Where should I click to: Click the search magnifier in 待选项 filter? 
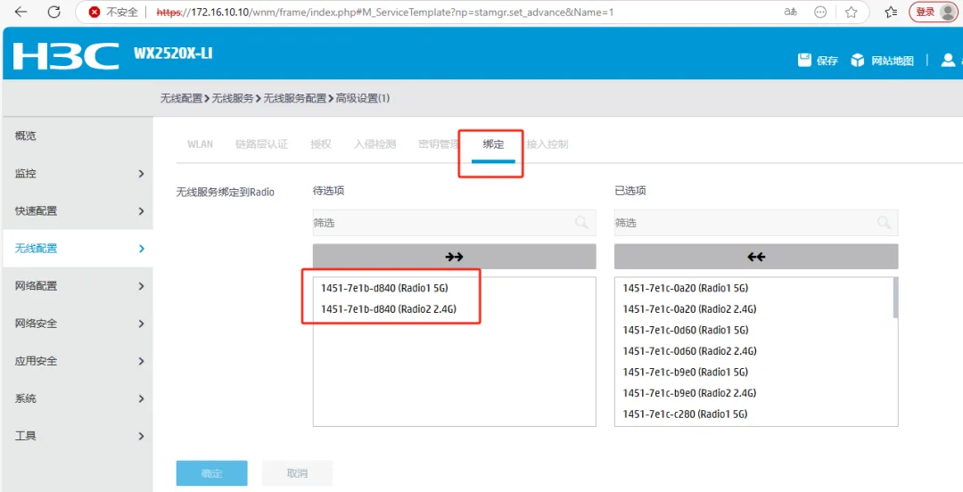point(581,222)
